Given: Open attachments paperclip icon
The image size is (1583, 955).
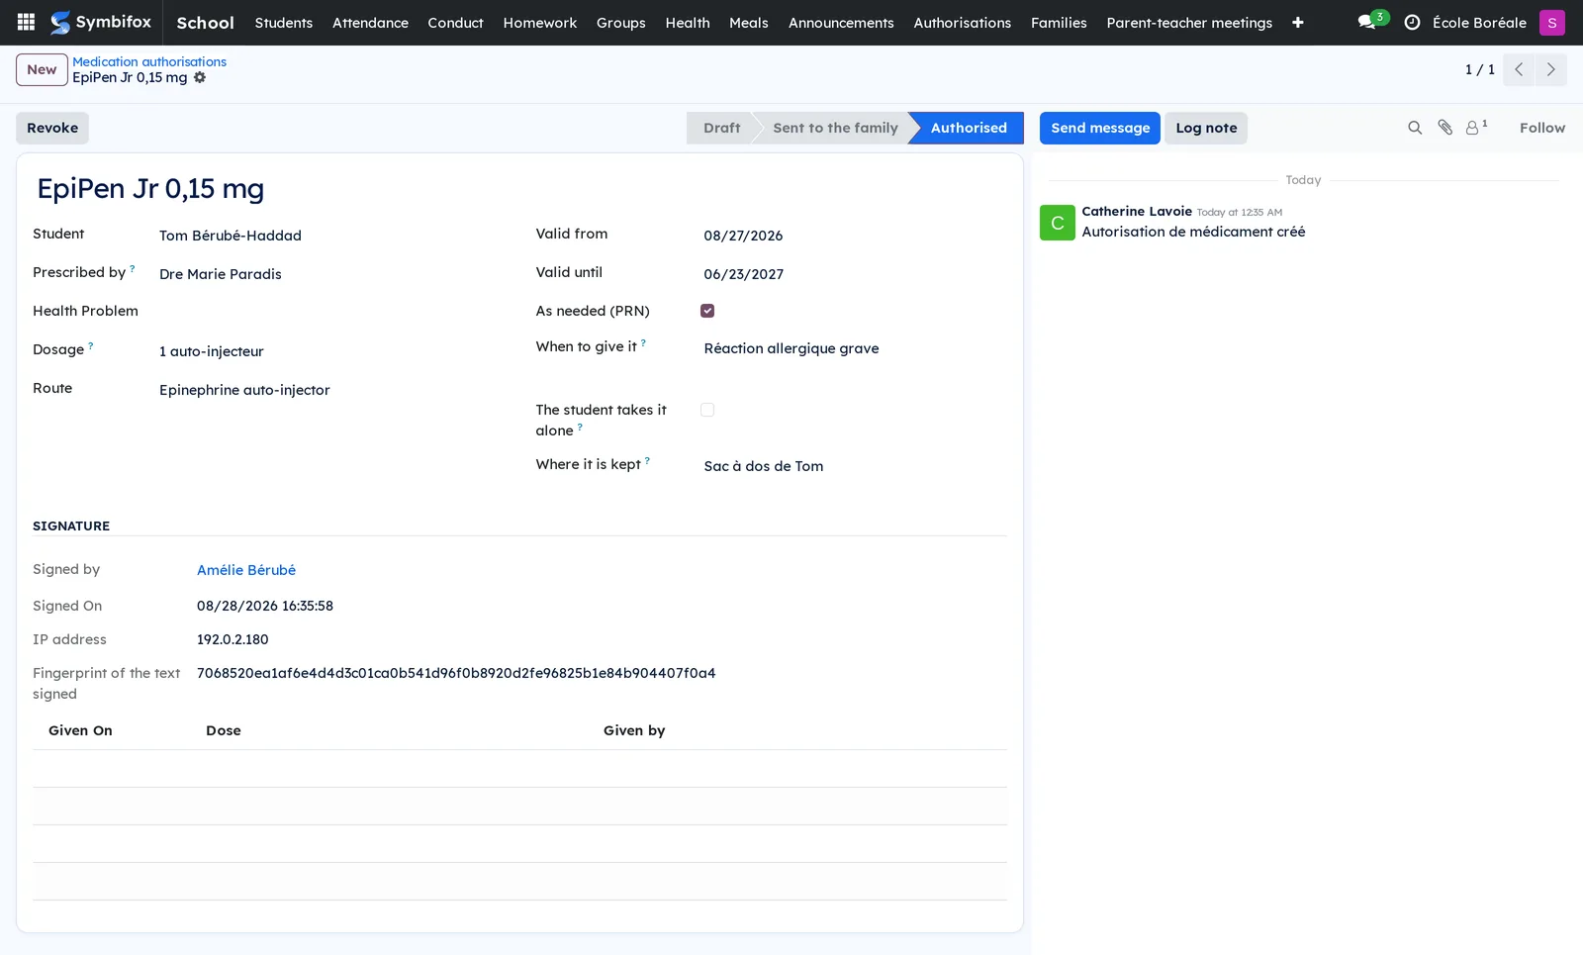Looking at the screenshot, I should click(1444, 128).
